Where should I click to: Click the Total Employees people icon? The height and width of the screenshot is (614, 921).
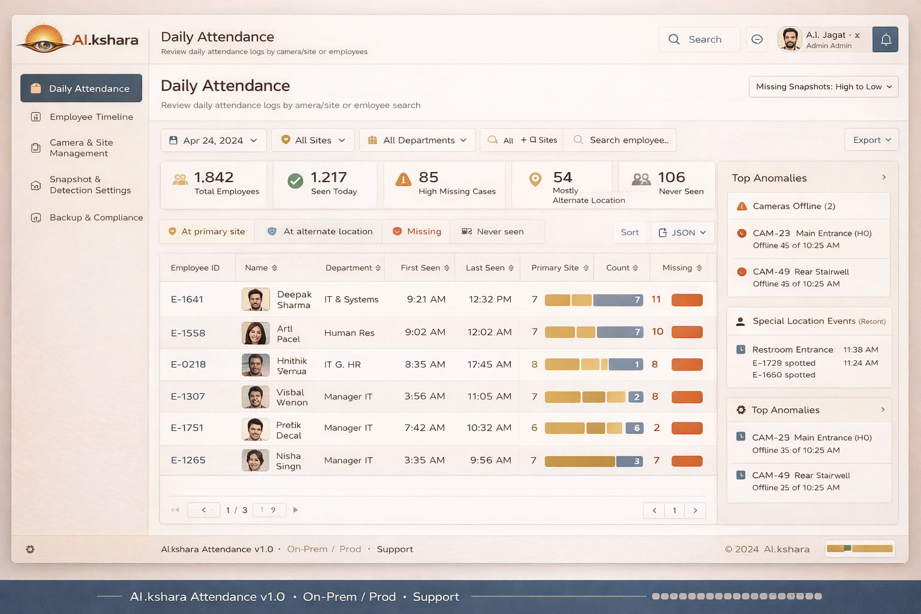point(180,179)
